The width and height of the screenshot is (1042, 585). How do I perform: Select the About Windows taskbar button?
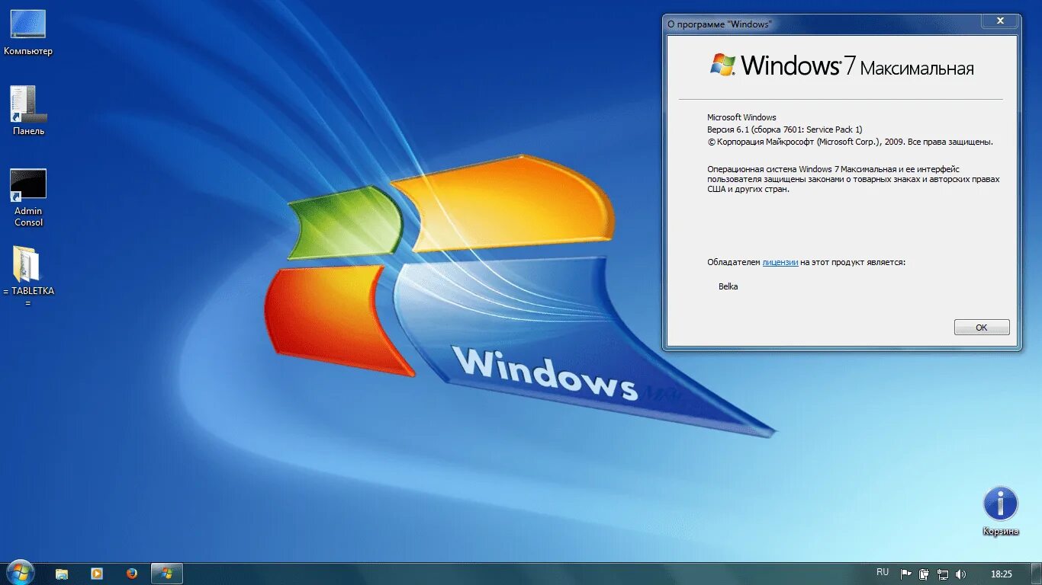pos(167,574)
